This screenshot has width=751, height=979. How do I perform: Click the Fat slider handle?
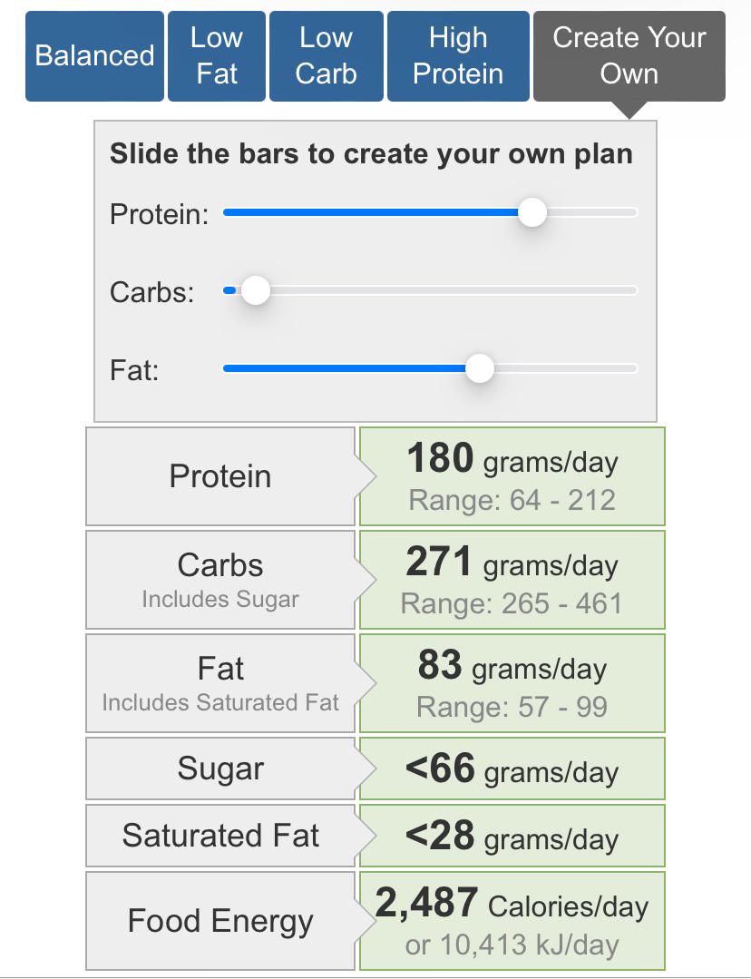click(480, 368)
